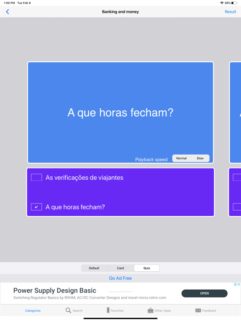Select answer text 'A que horas fecham?' in purple panel
Image resolution: width=241 pixels, height=321 pixels.
[x=75, y=207]
